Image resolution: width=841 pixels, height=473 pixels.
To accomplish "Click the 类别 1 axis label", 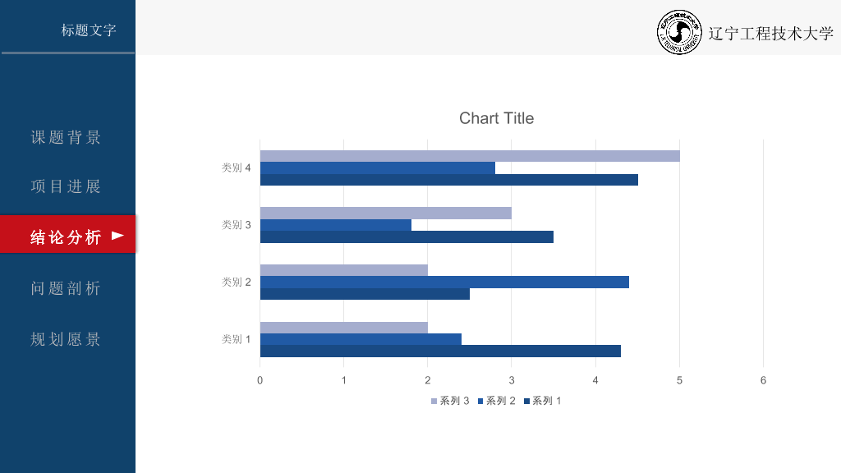I will pyautogui.click(x=236, y=339).
